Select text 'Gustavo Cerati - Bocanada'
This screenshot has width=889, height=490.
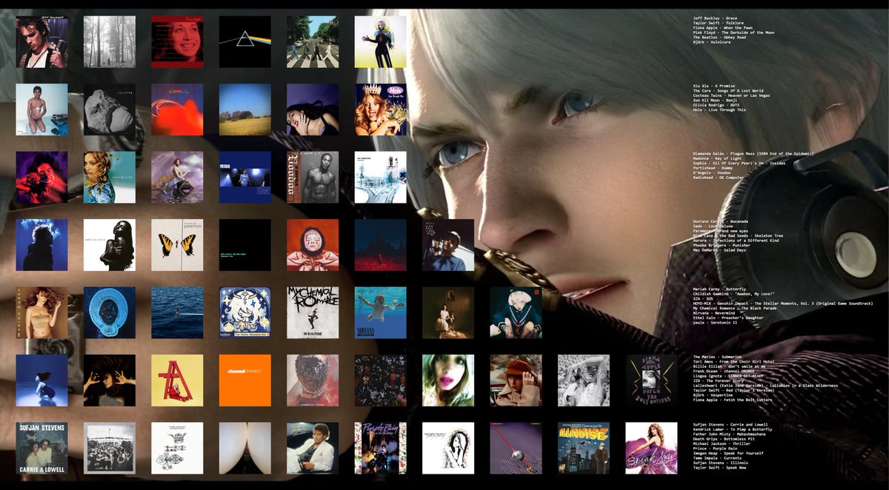pos(720,221)
